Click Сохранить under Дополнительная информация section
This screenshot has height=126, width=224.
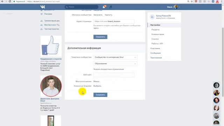click(100, 95)
